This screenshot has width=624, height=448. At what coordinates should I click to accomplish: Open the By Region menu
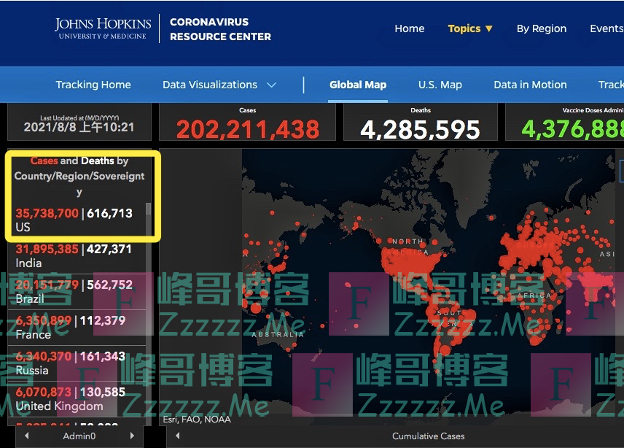541,28
